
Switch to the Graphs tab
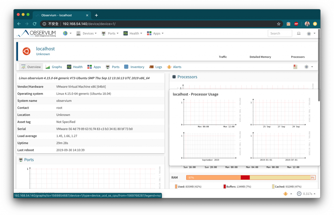54,67
